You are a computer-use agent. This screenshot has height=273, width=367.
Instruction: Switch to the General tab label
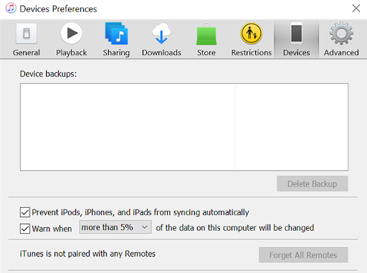click(x=27, y=52)
